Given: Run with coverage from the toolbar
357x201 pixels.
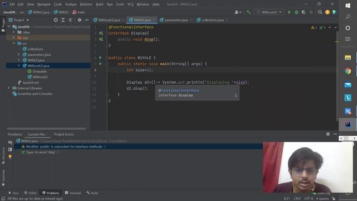Looking at the screenshot, I should [x=303, y=12].
